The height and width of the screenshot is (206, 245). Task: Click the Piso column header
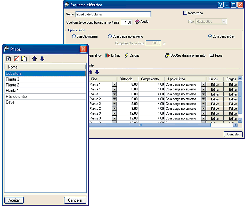tap(103, 79)
